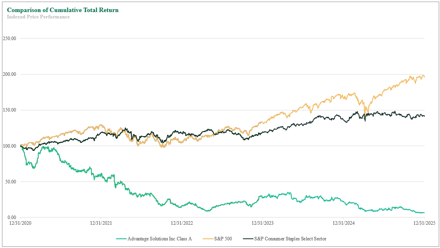440x248 pixels.
Task: Select the 12/31/2025 x-axis date label
Action: 424,223
